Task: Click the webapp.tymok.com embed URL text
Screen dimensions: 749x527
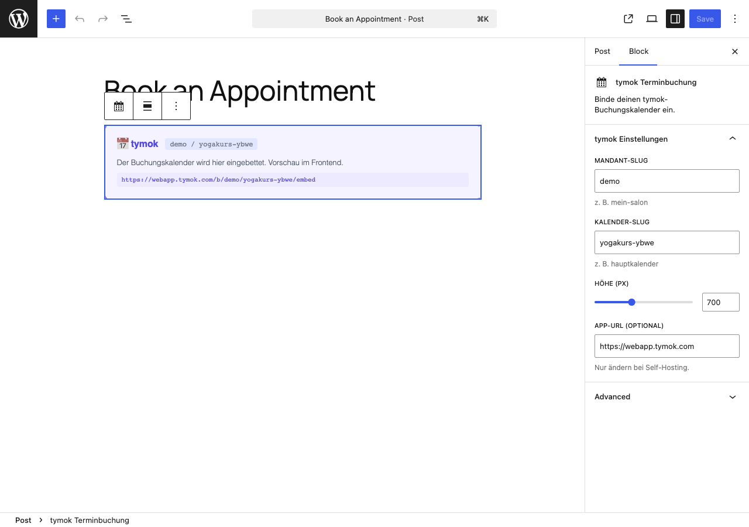Action: click(x=218, y=180)
